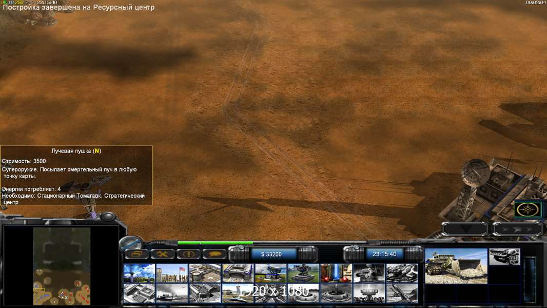Viewport: 547px width, 308px height.
Task: Click the 'Лучевая пушка (N)' tooltip title
Action: pyautogui.click(x=76, y=151)
